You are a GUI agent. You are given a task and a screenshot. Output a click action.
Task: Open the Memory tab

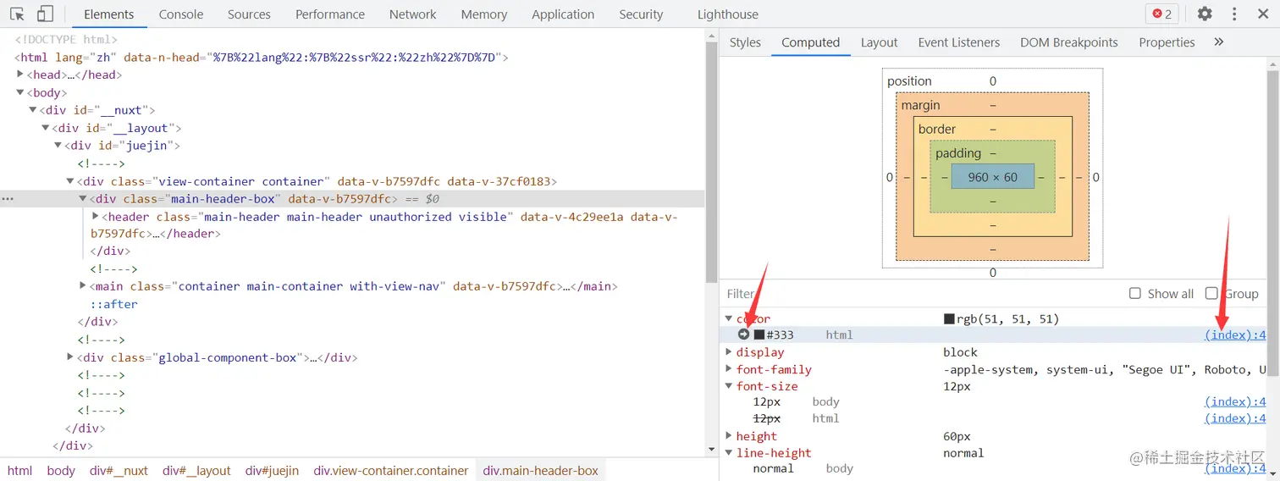click(484, 14)
